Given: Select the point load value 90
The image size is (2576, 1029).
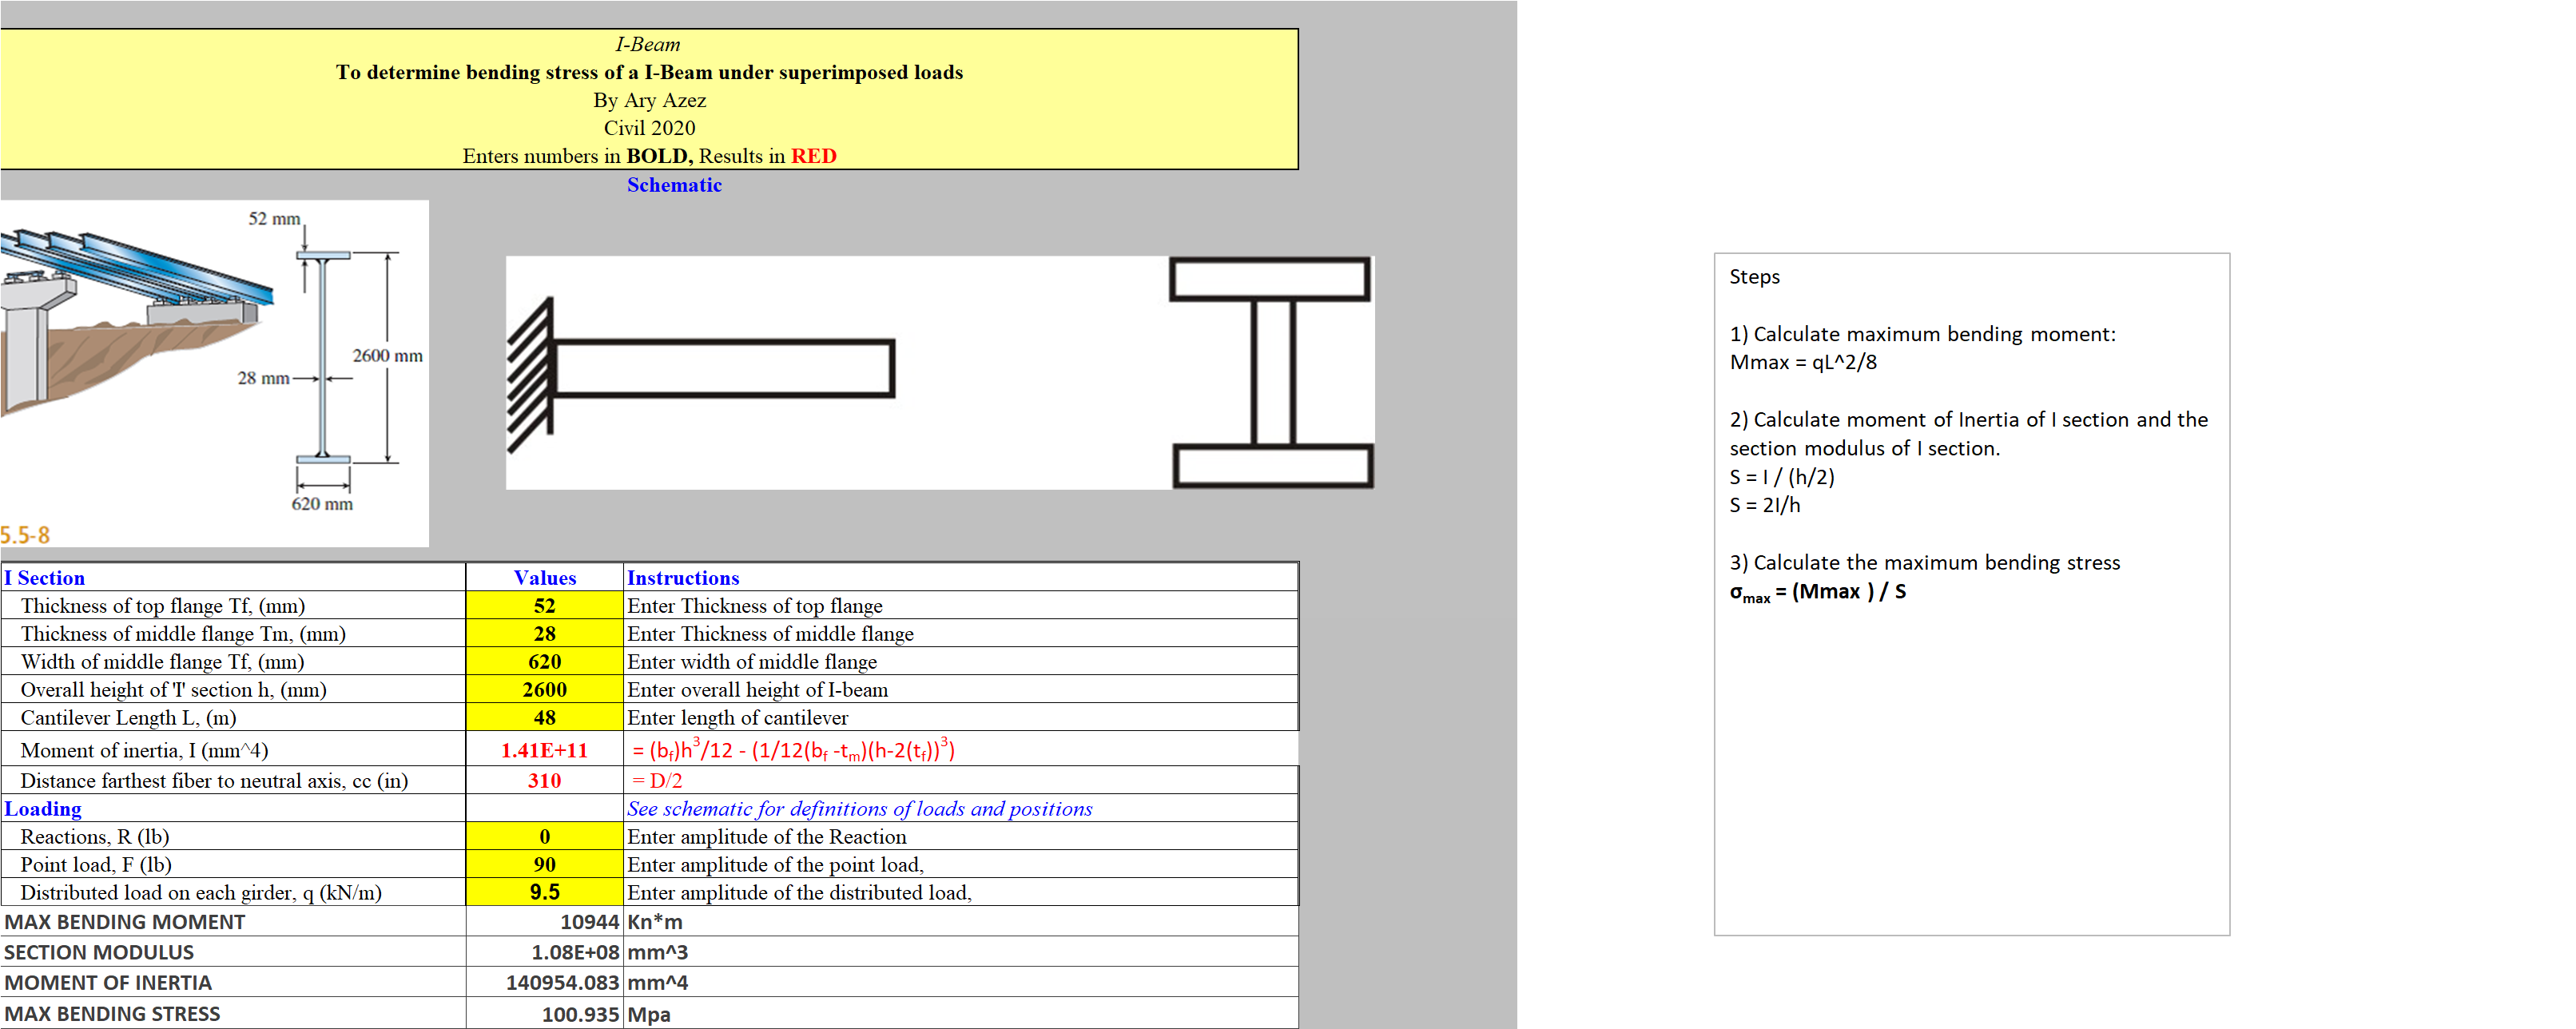Looking at the screenshot, I should (x=544, y=864).
